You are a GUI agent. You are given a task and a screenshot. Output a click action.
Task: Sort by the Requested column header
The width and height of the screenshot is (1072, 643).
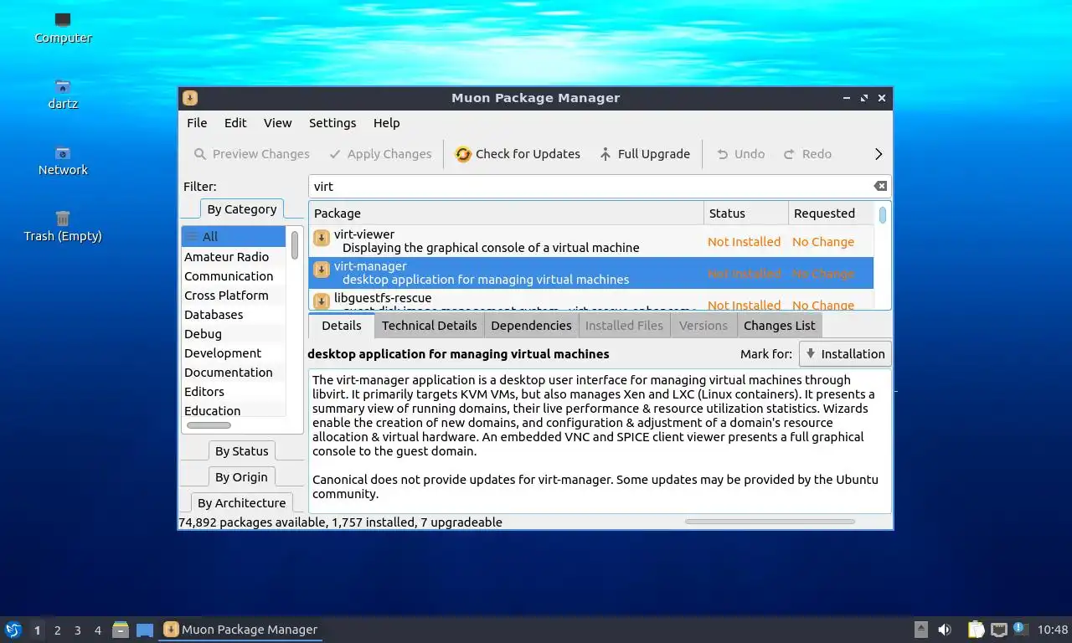(831, 213)
